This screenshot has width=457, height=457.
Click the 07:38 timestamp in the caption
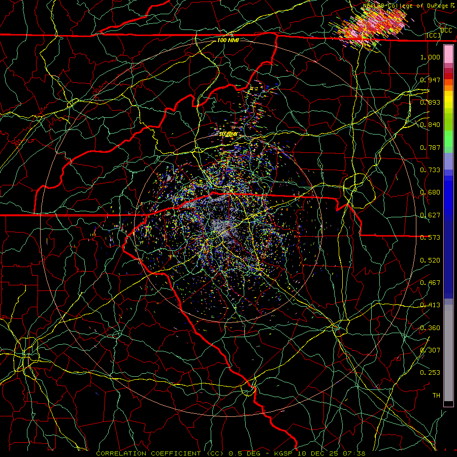[x=354, y=453]
